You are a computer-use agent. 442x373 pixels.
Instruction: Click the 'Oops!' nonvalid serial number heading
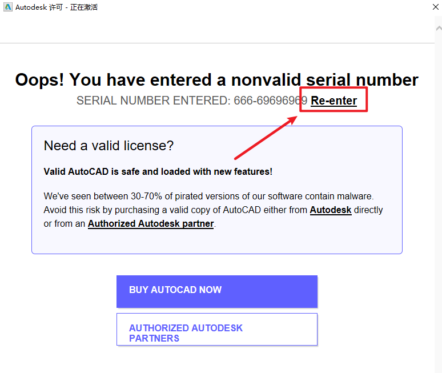(x=216, y=80)
